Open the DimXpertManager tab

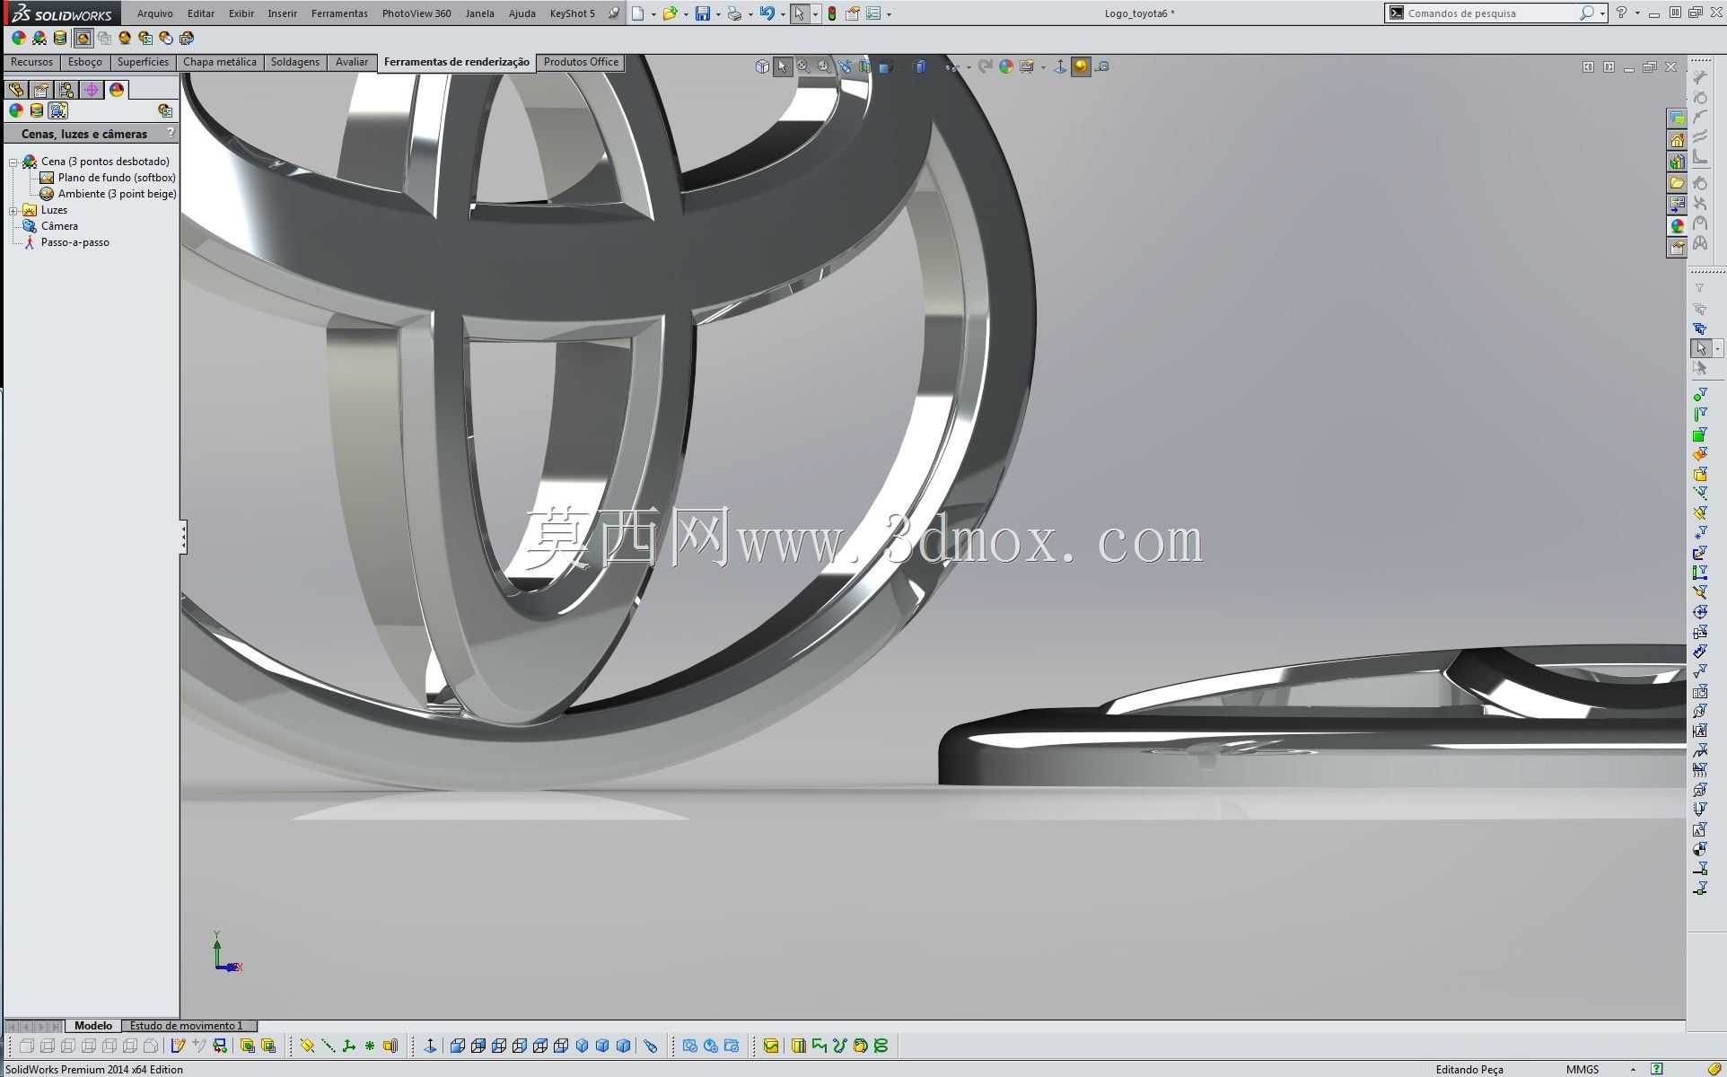pyautogui.click(x=92, y=90)
